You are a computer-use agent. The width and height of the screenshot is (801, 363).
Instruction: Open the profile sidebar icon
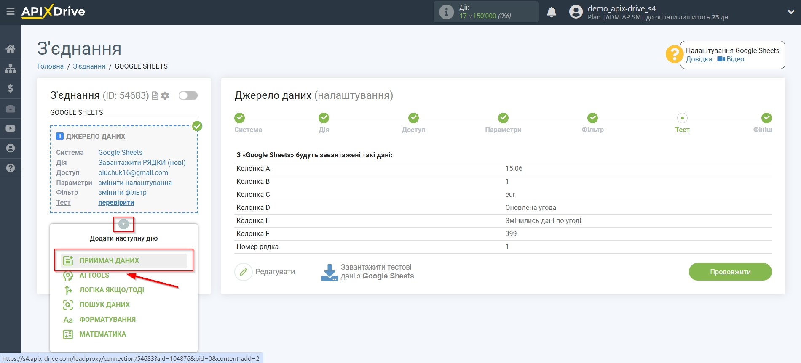tap(11, 148)
